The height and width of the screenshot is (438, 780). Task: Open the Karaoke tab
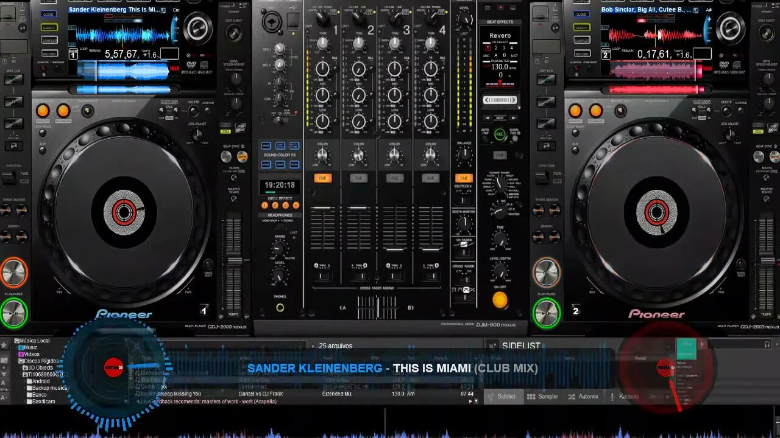(624, 397)
